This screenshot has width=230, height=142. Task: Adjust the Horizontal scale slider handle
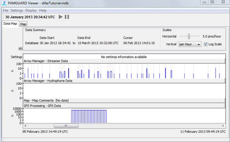coord(189,36)
